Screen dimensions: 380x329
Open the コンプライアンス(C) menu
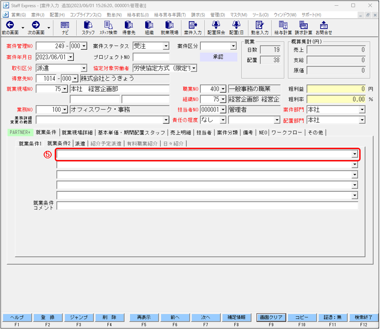click(86, 15)
